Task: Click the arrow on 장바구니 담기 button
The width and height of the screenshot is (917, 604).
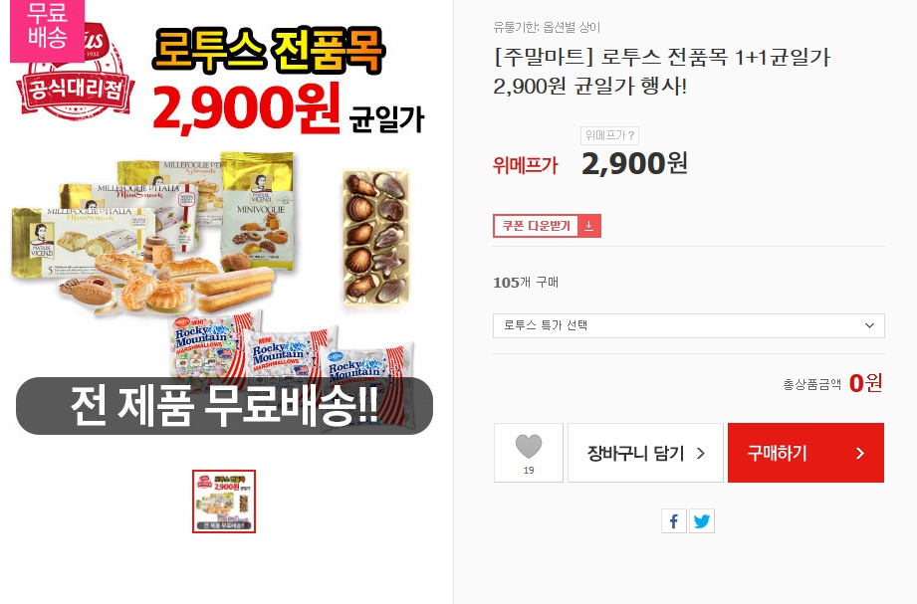Action: pyautogui.click(x=701, y=453)
